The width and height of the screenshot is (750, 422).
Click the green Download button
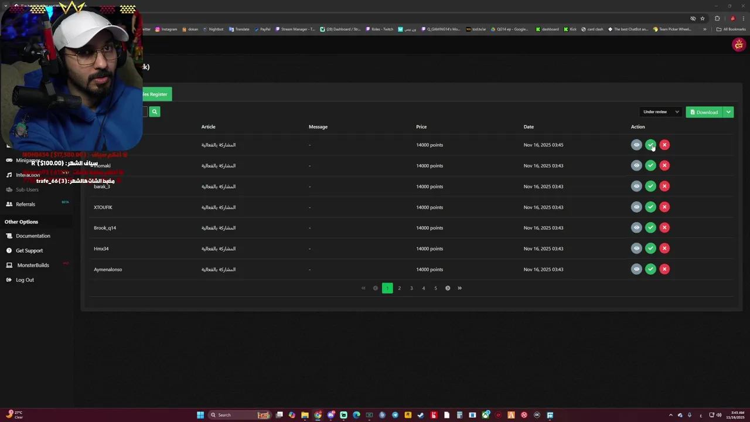tap(704, 112)
